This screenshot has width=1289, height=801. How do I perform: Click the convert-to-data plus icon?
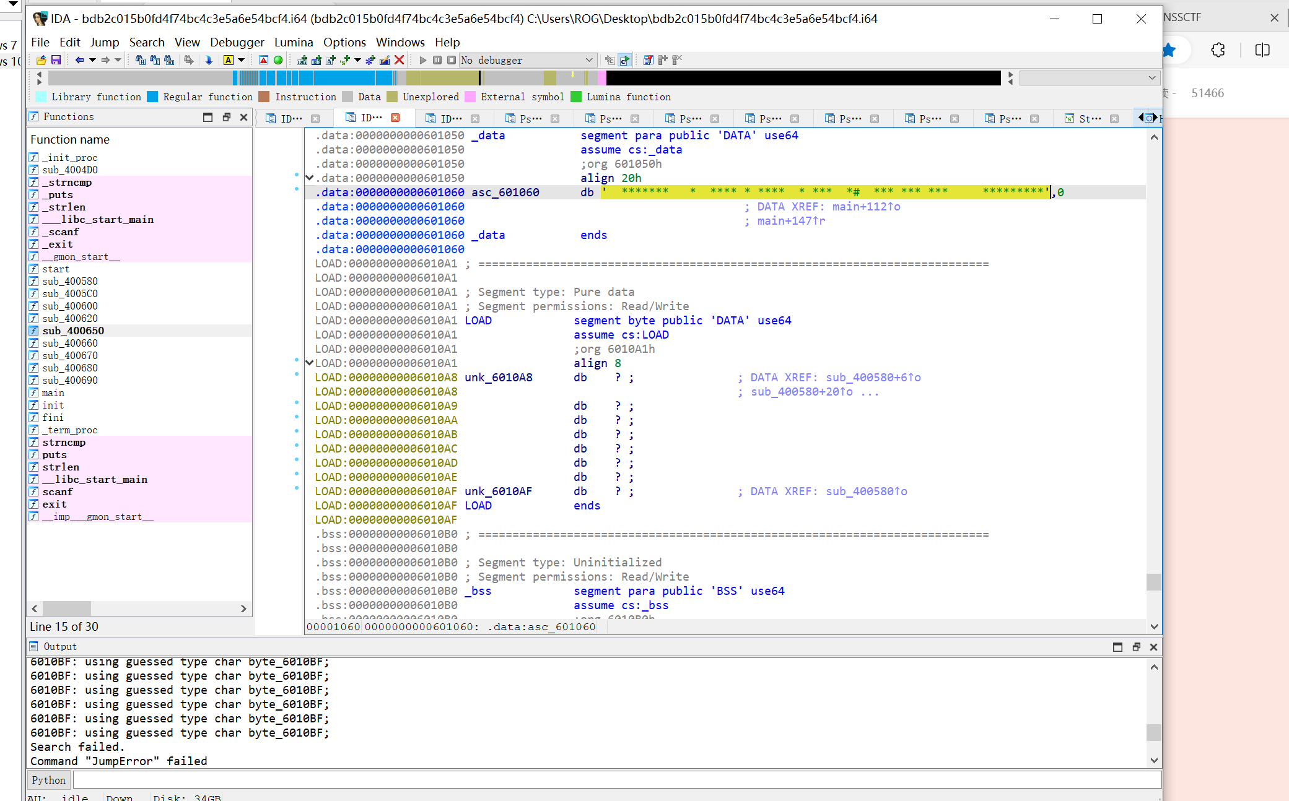[317, 60]
